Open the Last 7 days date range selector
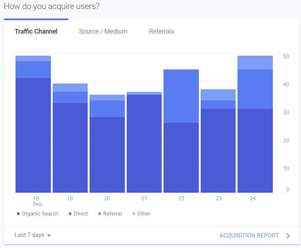 29,235
